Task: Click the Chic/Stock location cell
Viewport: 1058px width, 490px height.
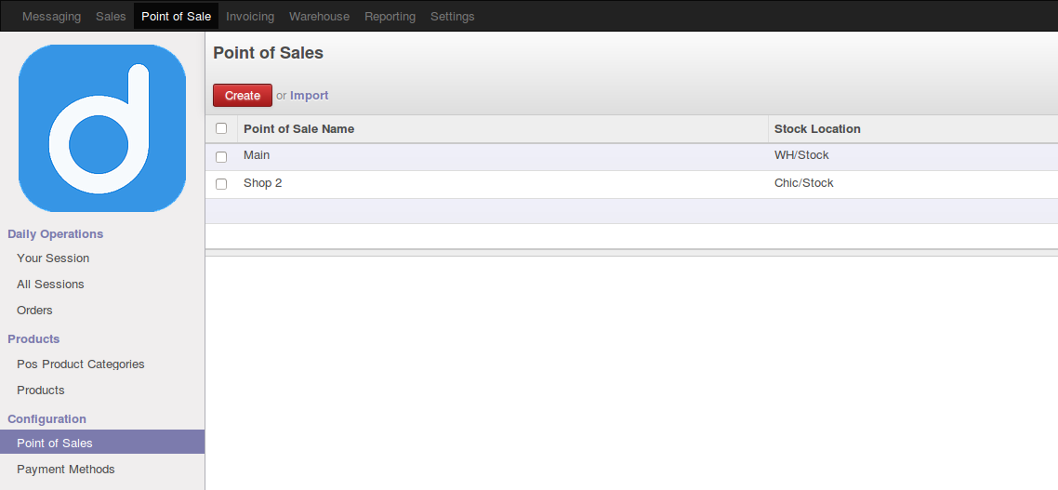Action: click(803, 183)
